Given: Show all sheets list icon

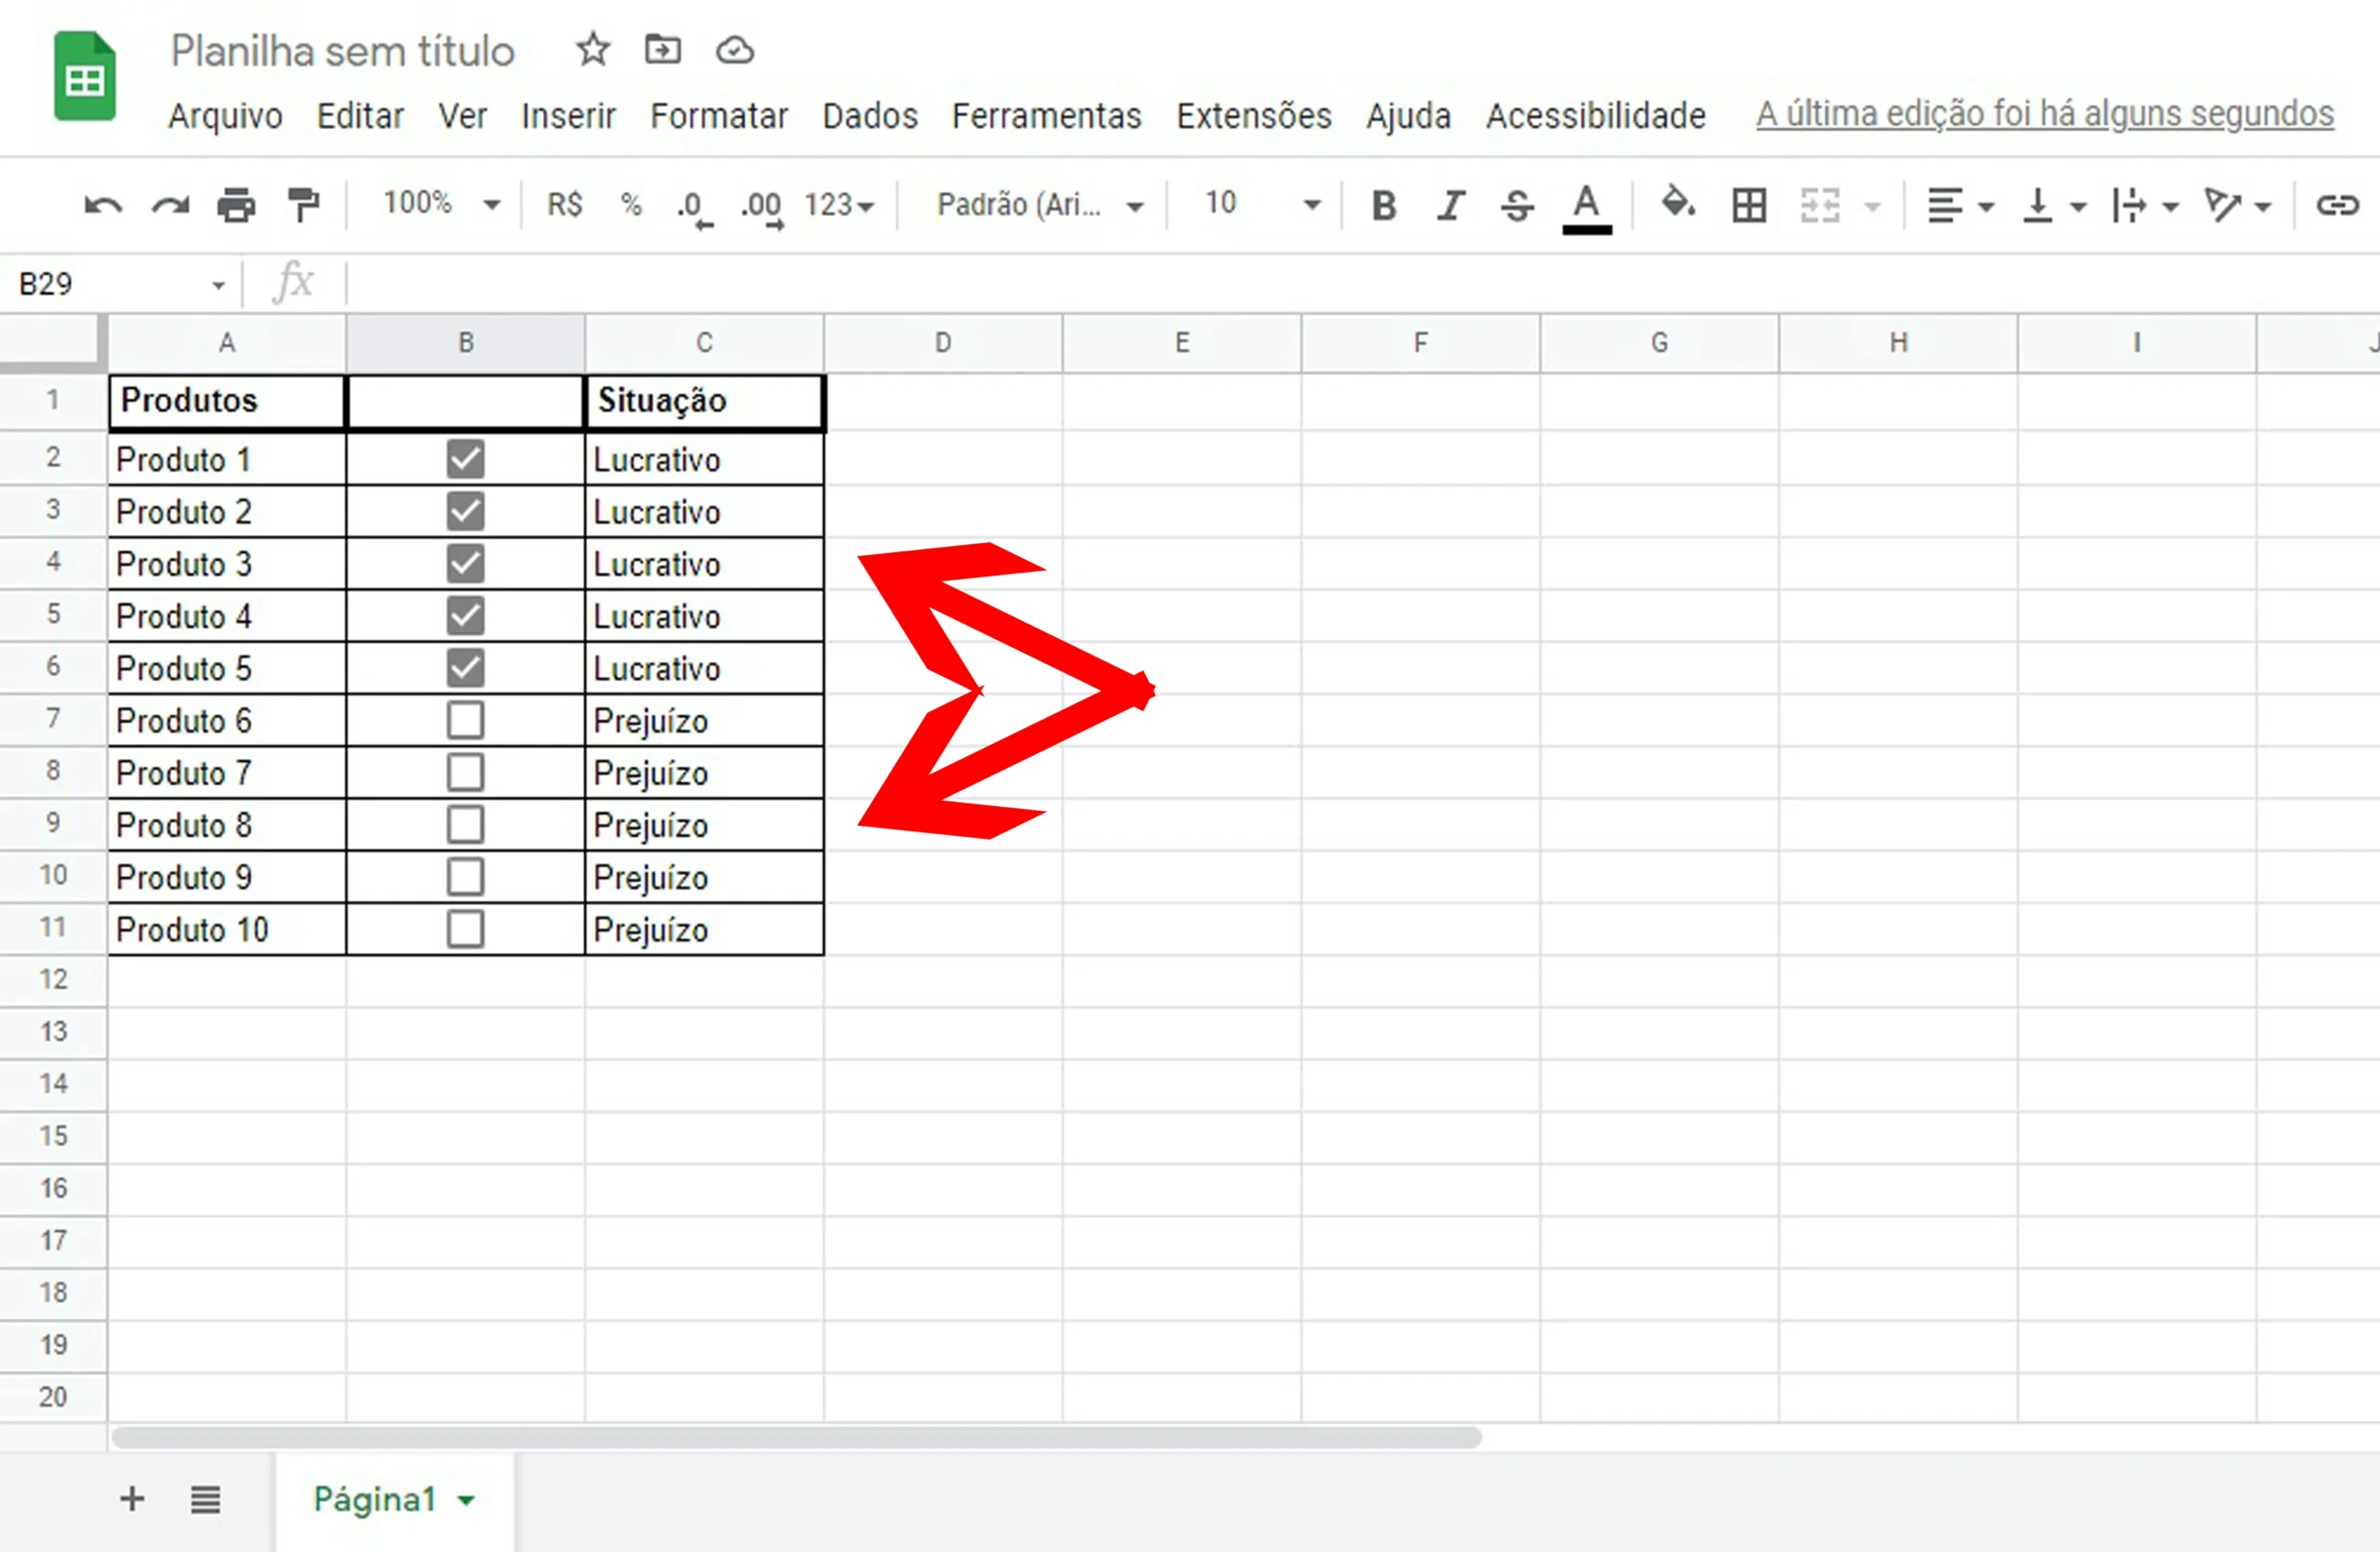Looking at the screenshot, I should (206, 1499).
